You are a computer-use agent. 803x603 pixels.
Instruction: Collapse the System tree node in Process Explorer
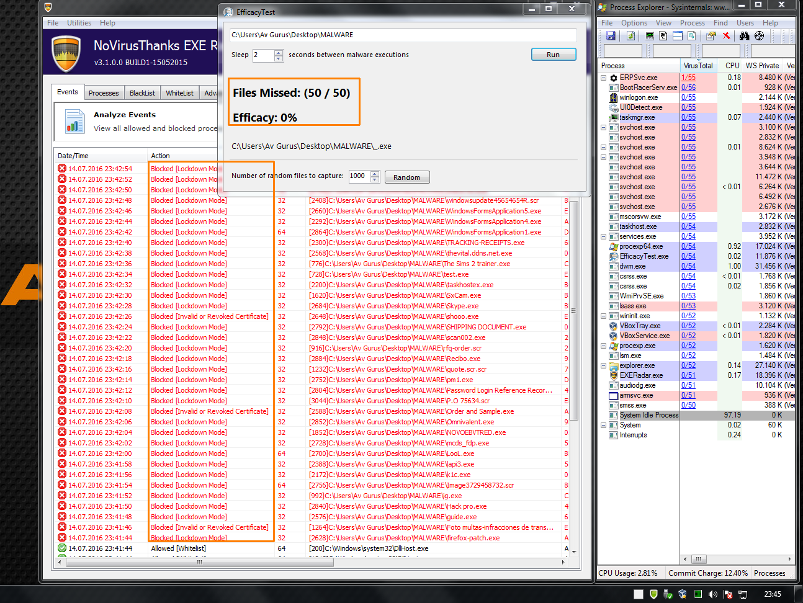[603, 425]
